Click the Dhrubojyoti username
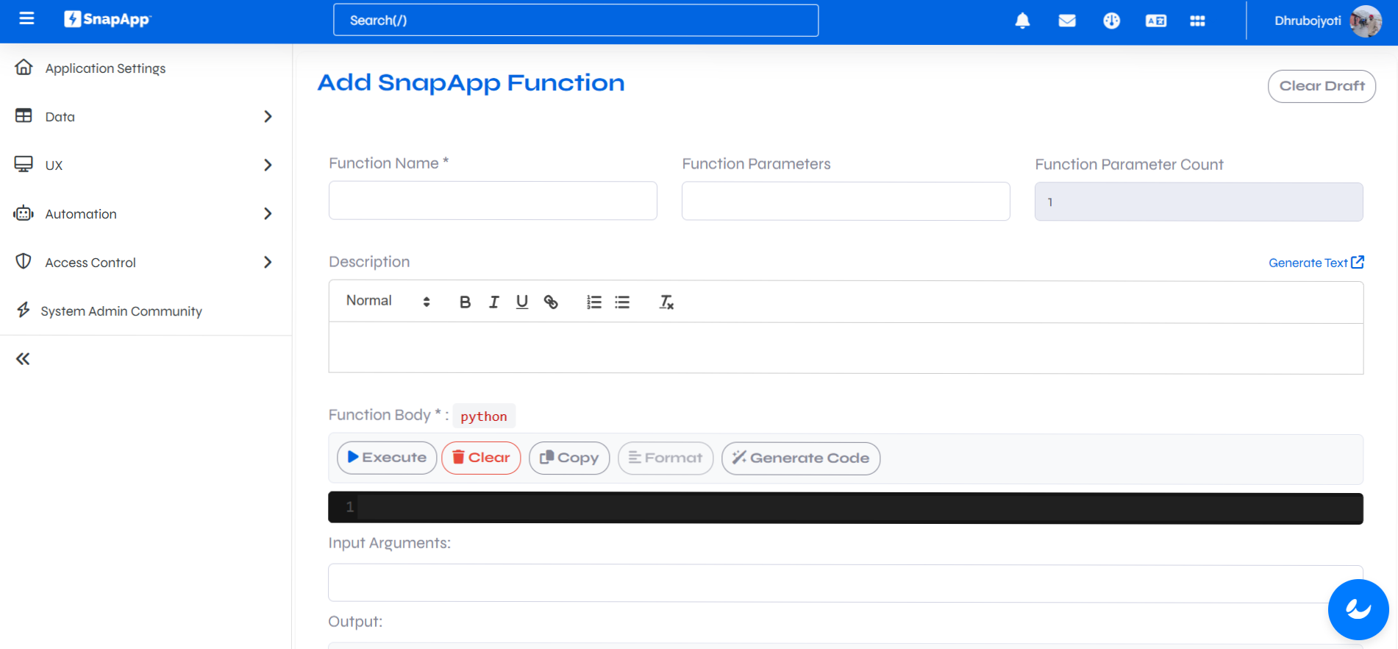 pyautogui.click(x=1308, y=21)
